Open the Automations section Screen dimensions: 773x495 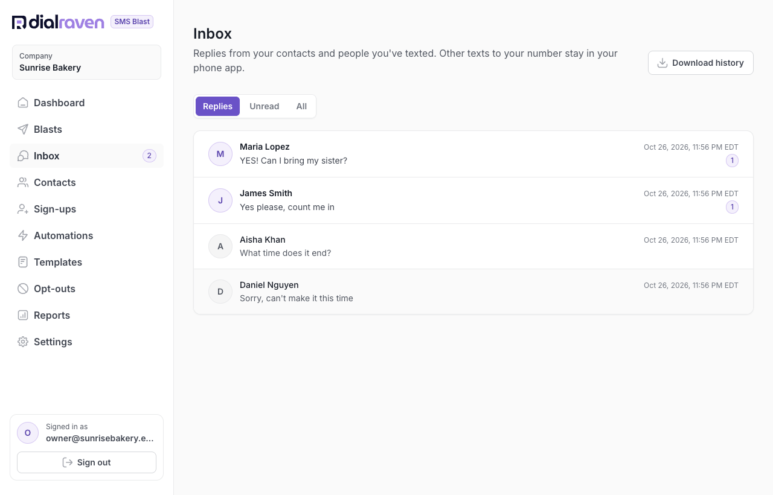point(86,235)
